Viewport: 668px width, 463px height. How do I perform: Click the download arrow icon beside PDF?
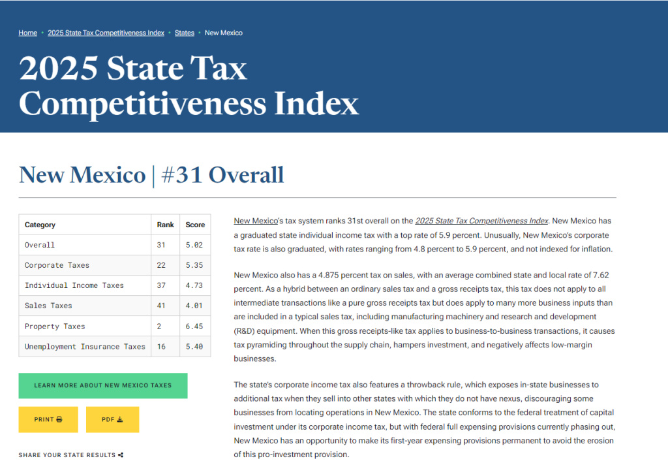(x=120, y=420)
